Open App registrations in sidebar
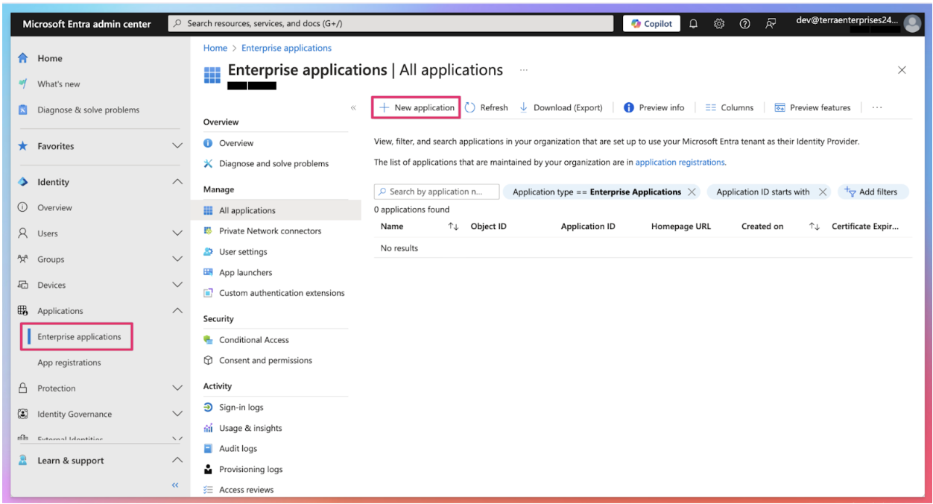 click(x=69, y=363)
